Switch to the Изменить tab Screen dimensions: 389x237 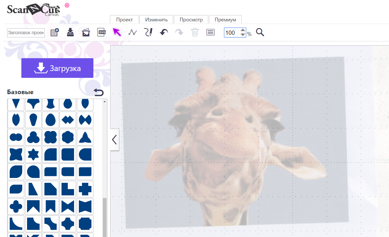156,20
